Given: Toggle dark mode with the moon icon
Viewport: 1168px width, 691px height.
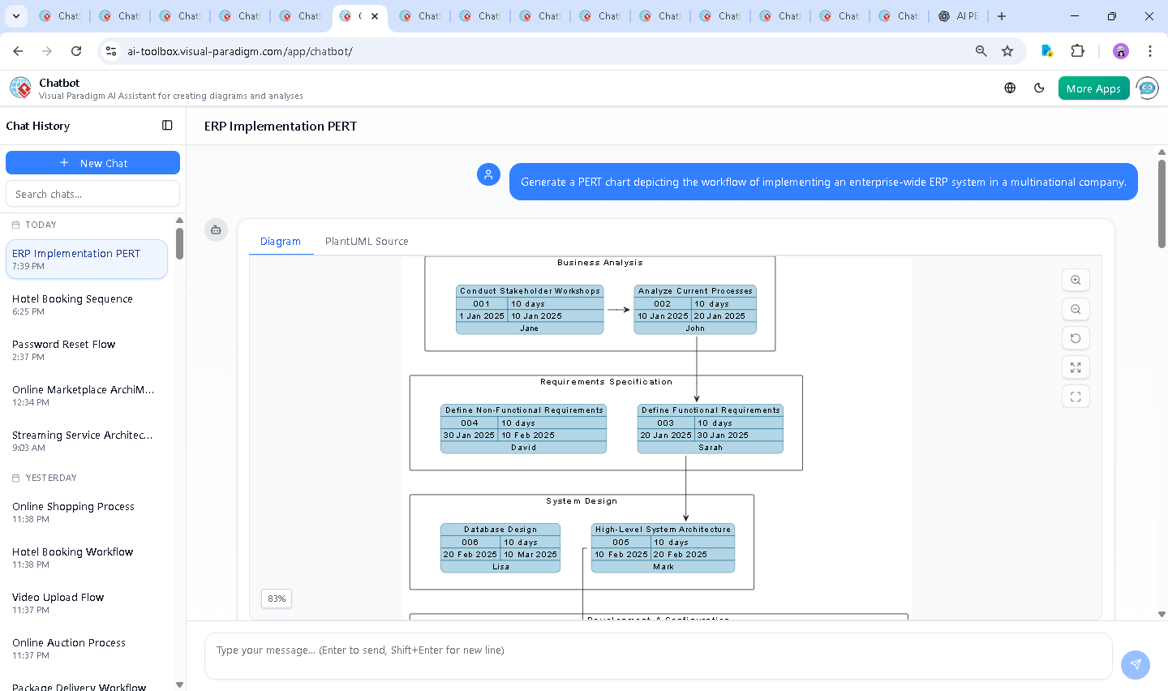Looking at the screenshot, I should pyautogui.click(x=1039, y=88).
